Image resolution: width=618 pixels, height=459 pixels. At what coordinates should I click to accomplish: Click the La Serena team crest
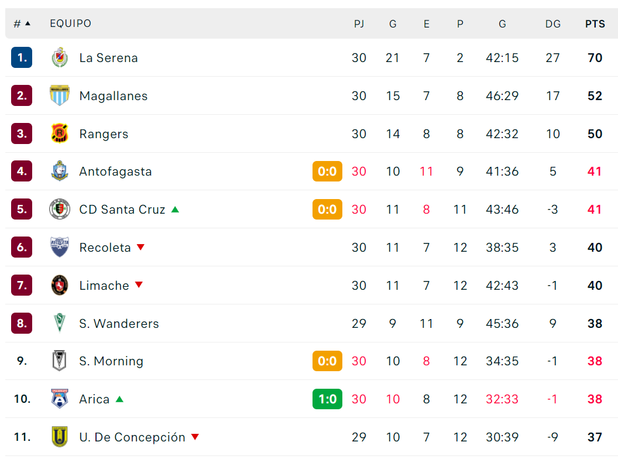60,57
